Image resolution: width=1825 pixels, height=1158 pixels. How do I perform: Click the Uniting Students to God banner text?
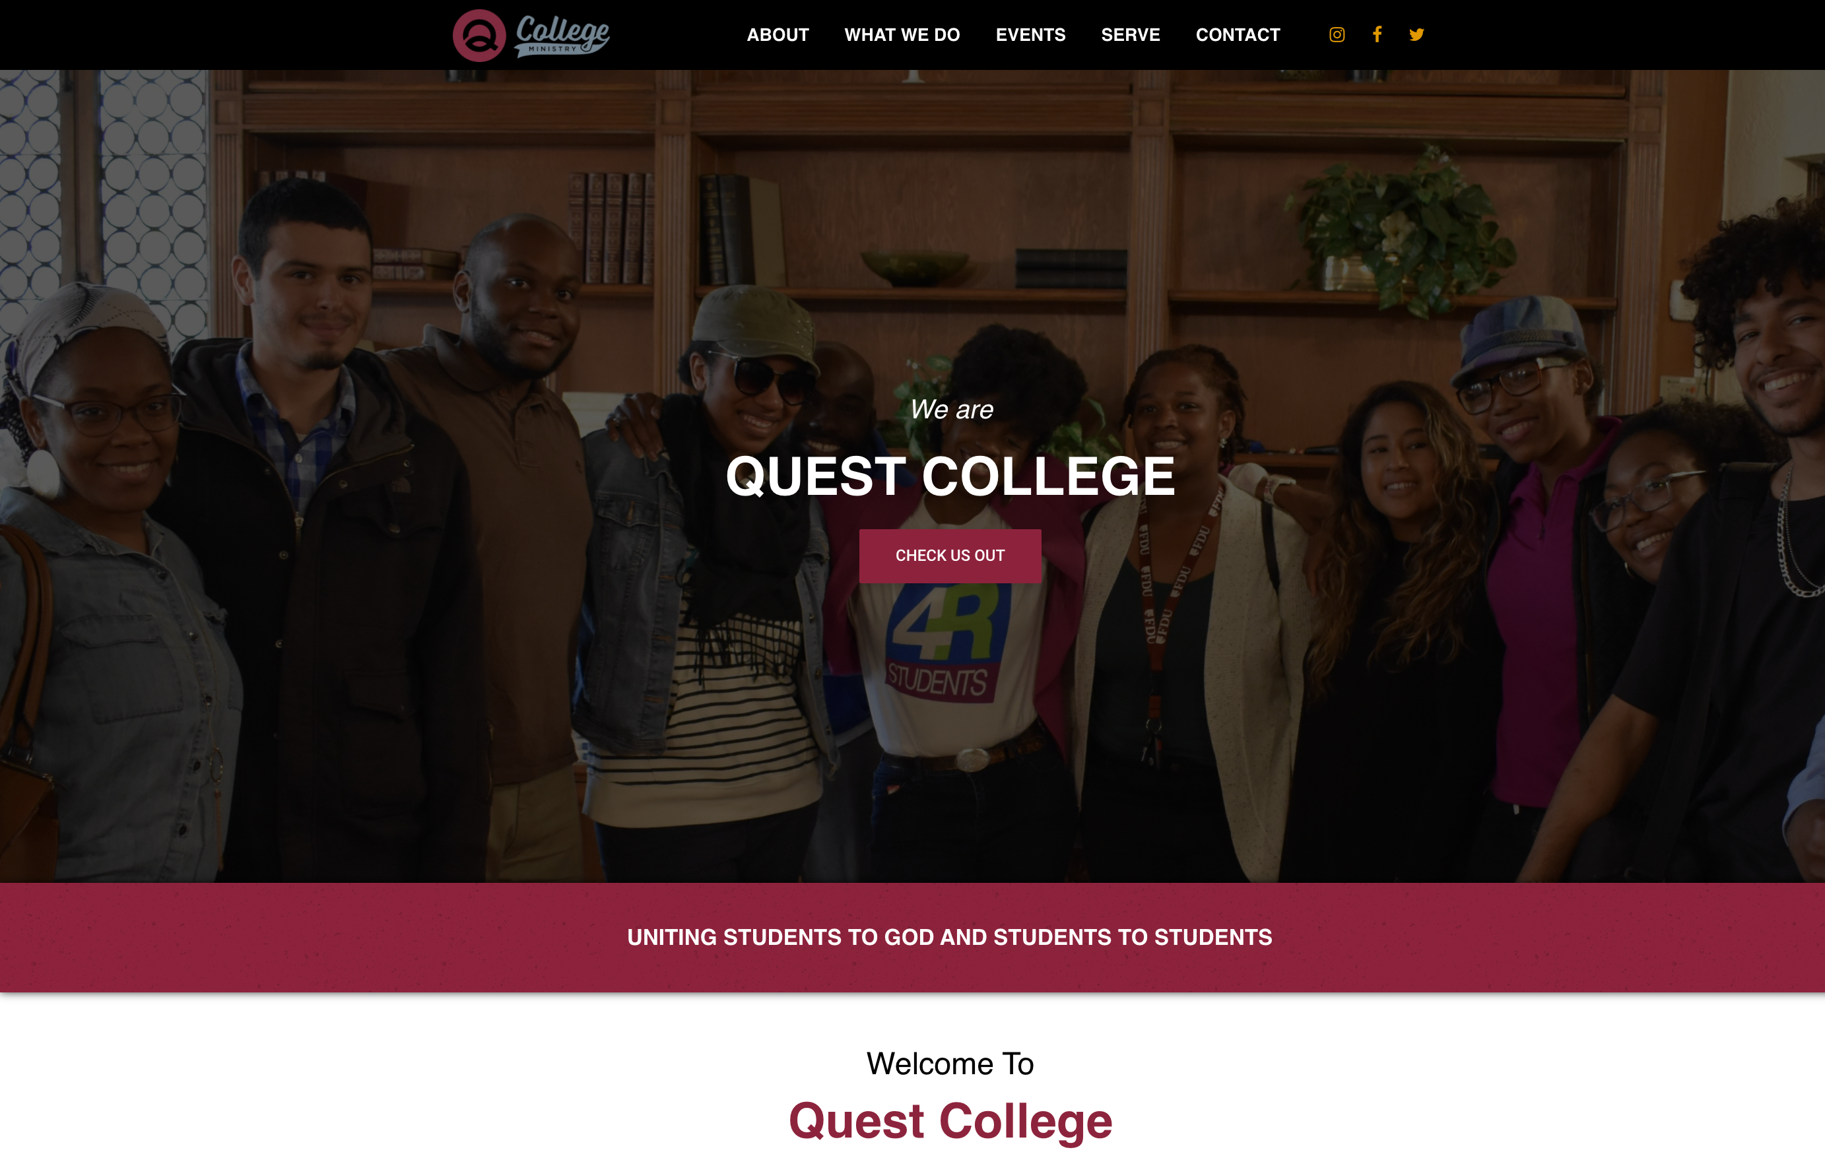pyautogui.click(x=950, y=937)
